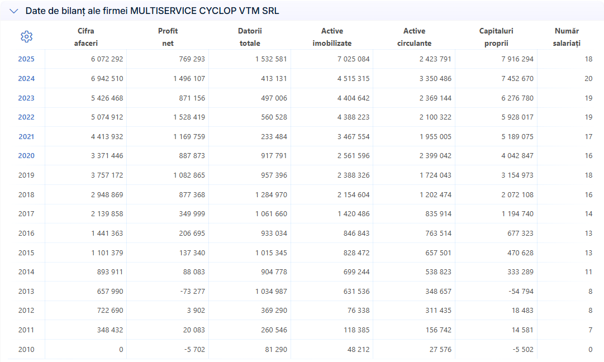Click turnover value 6 942 510
The image size is (604, 362).
[x=107, y=79]
